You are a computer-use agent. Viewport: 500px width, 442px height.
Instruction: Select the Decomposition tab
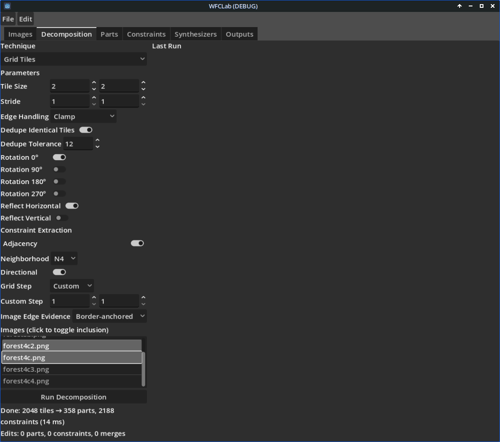[x=66, y=34]
